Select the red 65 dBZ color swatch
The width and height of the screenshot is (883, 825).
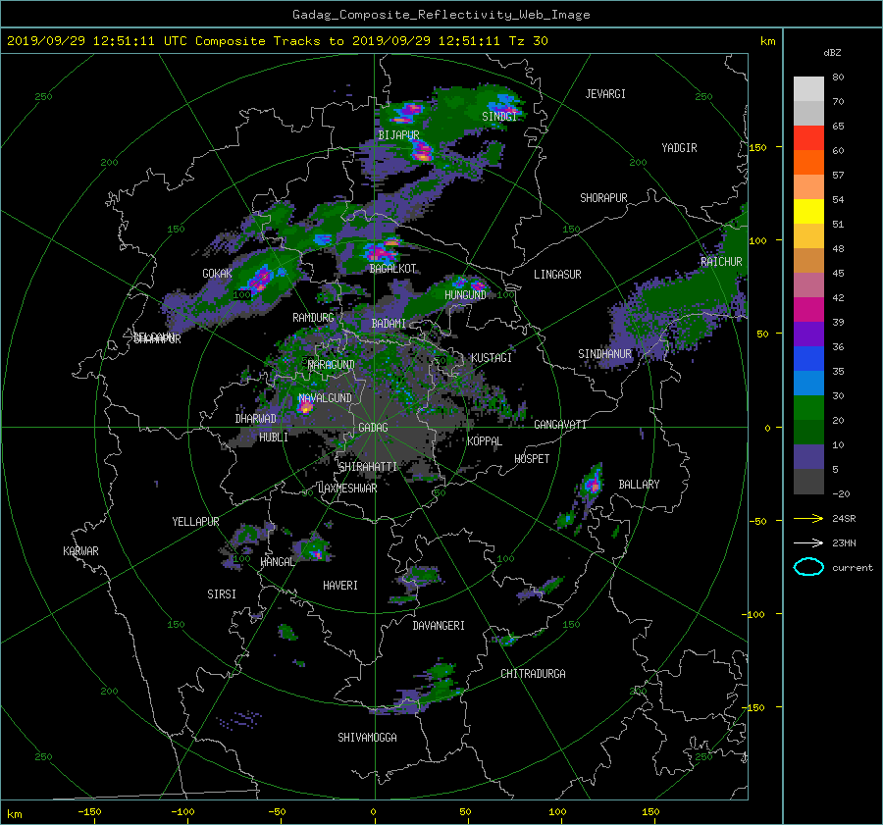pyautogui.click(x=808, y=138)
